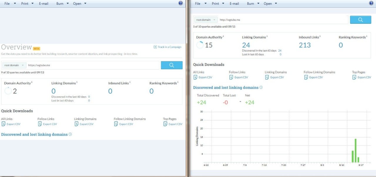Viewport: 376px width, 177px height.
Task: Click Linking Domains info icon in right window
Action: [267, 36]
